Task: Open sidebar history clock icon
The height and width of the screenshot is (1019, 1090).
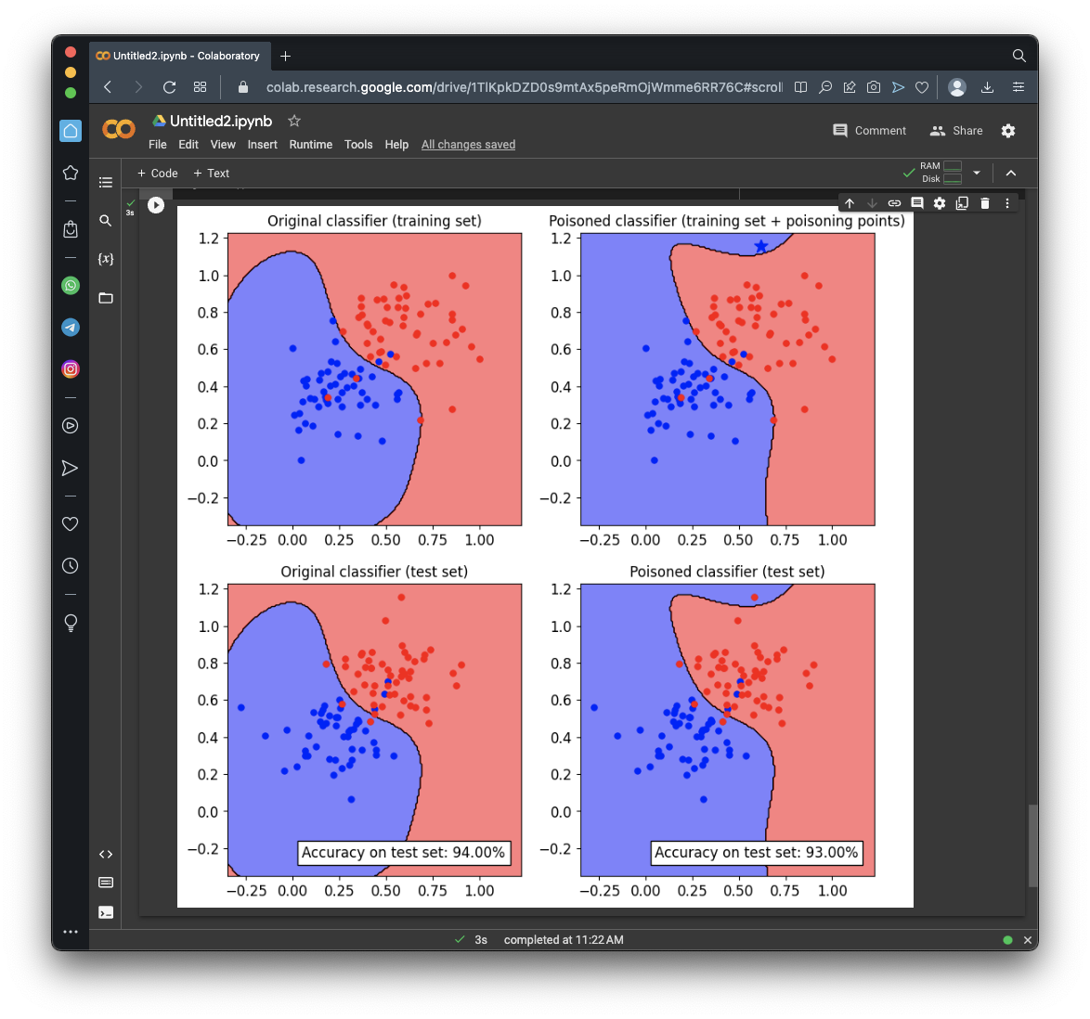Action: tap(71, 566)
